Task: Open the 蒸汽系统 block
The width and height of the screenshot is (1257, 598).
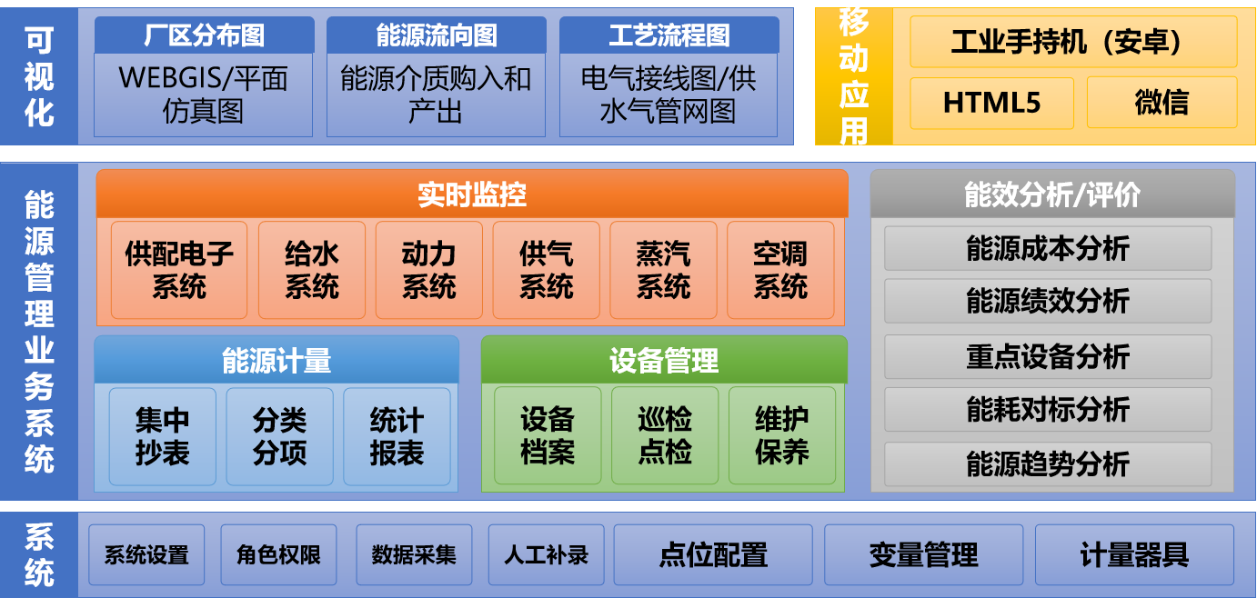Action: (663, 270)
